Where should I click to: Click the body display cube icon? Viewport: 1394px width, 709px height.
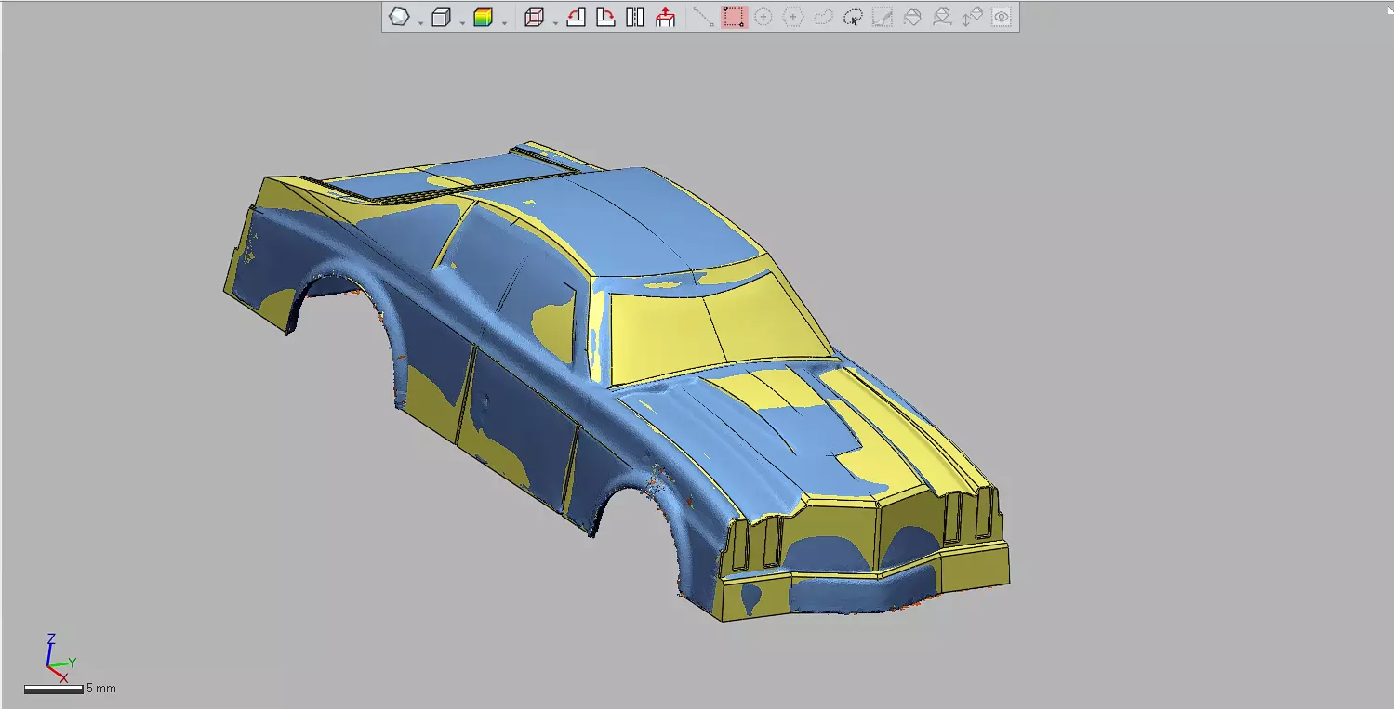coord(442,17)
